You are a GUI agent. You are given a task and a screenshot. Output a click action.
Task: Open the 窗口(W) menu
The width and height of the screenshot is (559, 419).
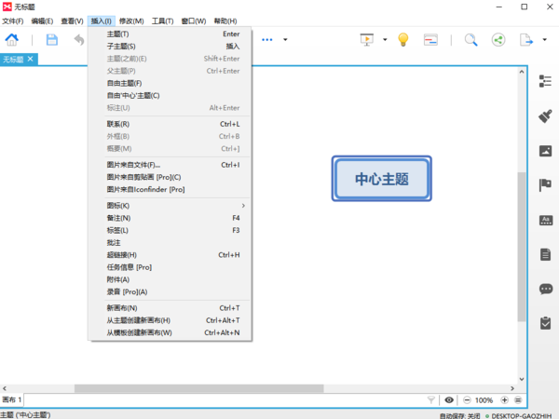point(194,21)
